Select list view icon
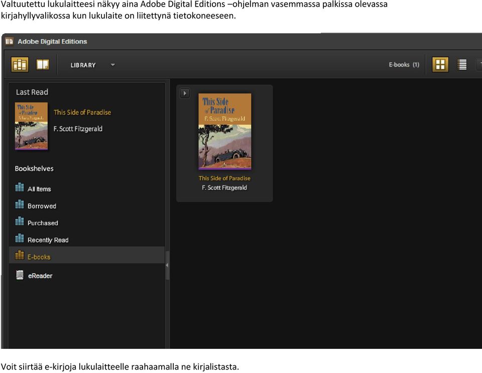 click(462, 65)
